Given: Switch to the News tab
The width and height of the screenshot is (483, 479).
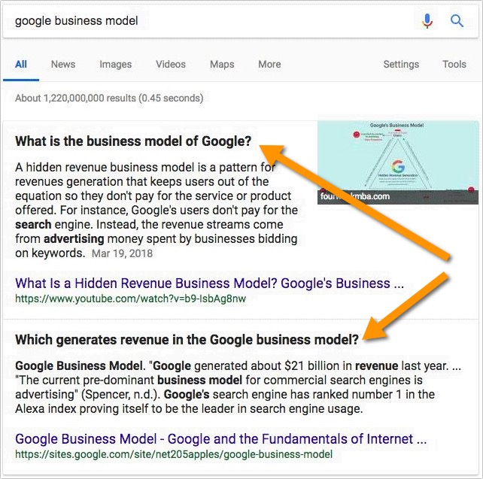Looking at the screenshot, I should [x=63, y=64].
